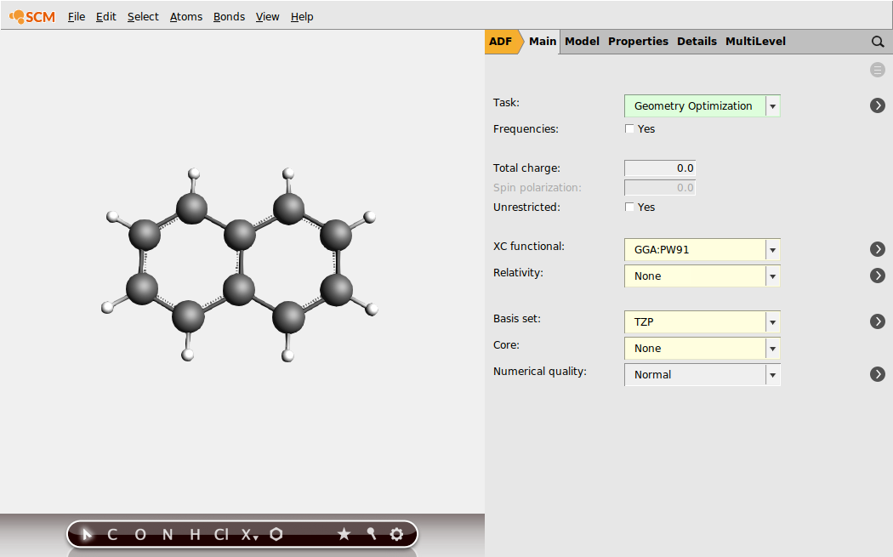Open the Basis set dropdown showing TZP
The image size is (893, 557).
tap(772, 321)
